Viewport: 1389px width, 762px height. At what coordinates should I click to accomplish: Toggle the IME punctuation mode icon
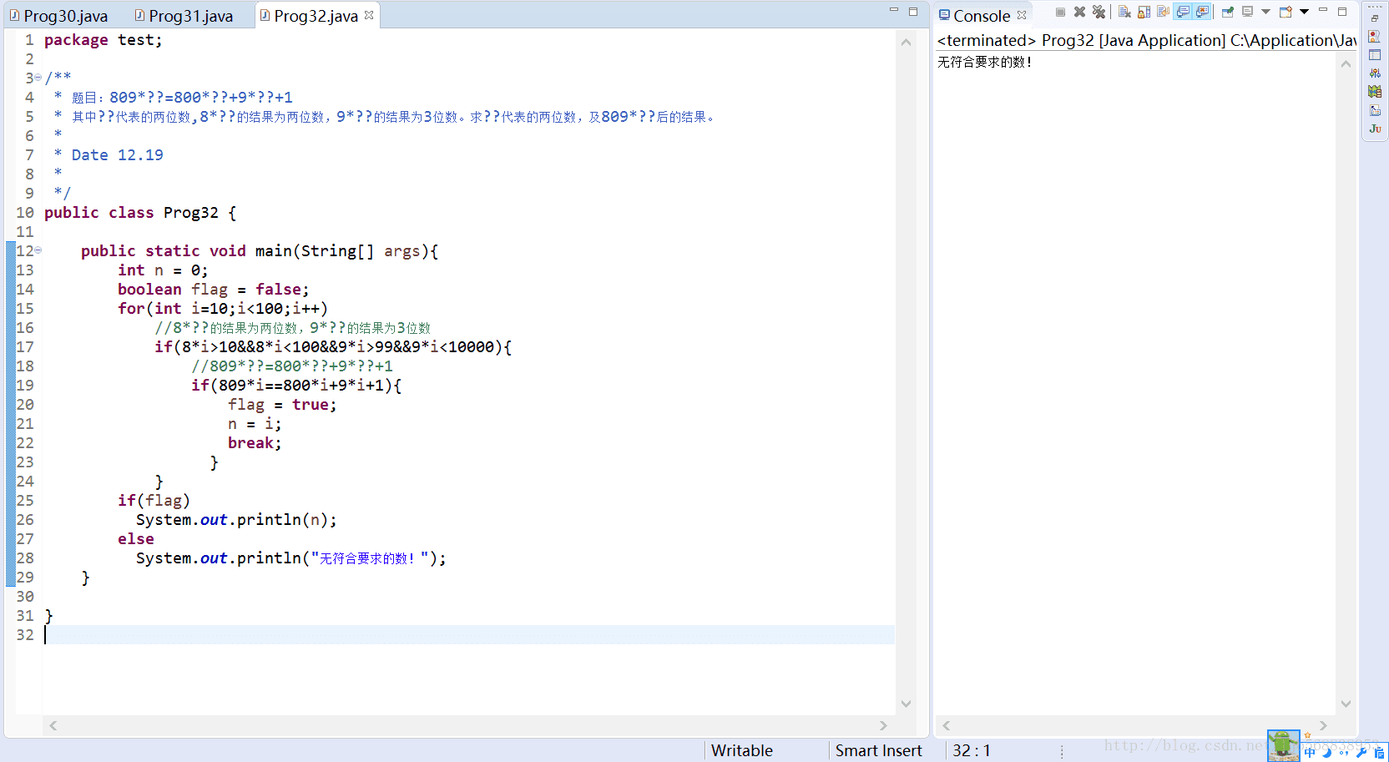[x=1344, y=752]
